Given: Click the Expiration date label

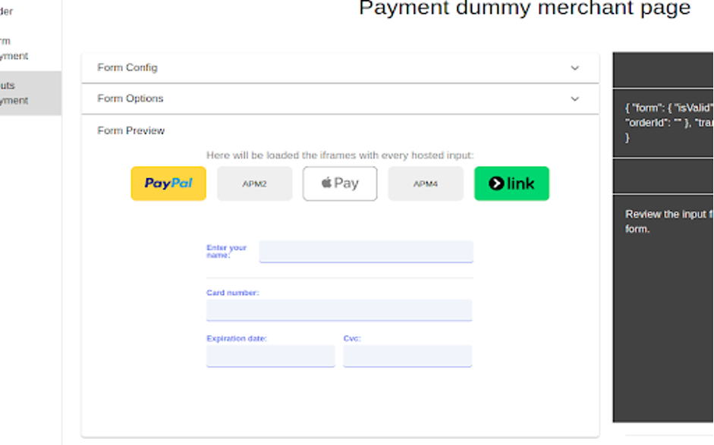Looking at the screenshot, I should [x=237, y=338].
